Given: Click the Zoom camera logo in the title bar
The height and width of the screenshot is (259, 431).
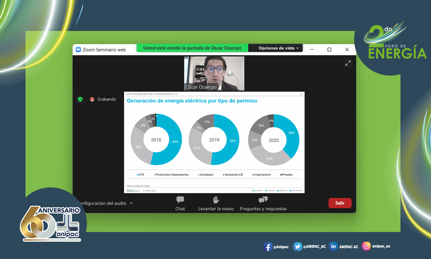Looking at the screenshot, I should pyautogui.click(x=78, y=50).
